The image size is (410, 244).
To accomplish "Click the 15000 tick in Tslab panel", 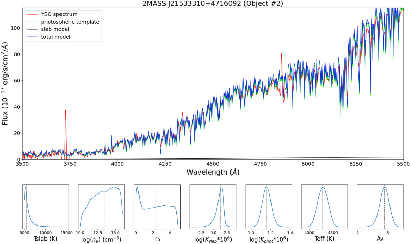I will point(67,232).
